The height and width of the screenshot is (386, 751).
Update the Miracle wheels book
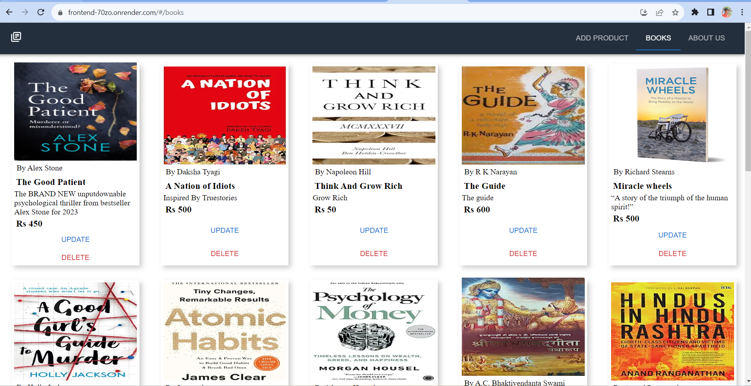[672, 235]
